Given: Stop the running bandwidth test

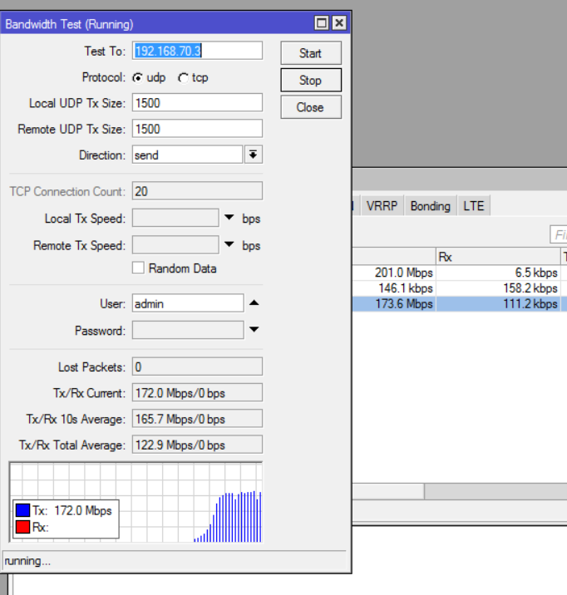Looking at the screenshot, I should coord(311,80).
